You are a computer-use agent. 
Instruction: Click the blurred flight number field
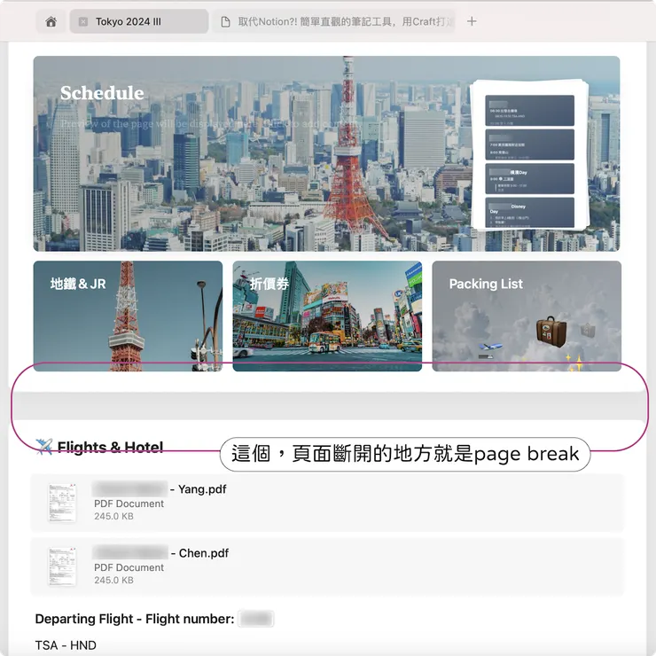point(256,619)
